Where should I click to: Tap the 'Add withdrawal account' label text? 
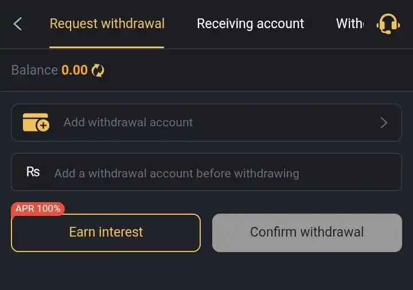coord(128,122)
